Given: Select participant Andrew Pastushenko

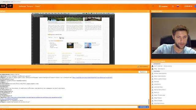Looking at the screenshot, I should (x=160, y=74).
